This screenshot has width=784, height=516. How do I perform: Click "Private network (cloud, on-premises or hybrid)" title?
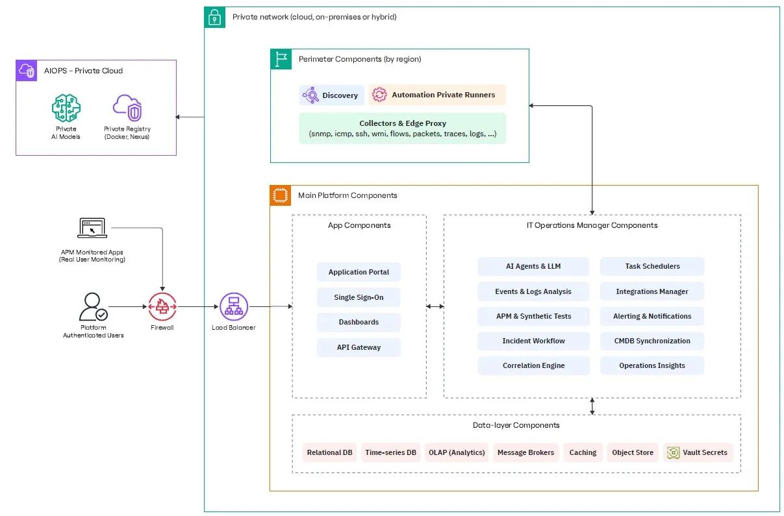coord(314,17)
